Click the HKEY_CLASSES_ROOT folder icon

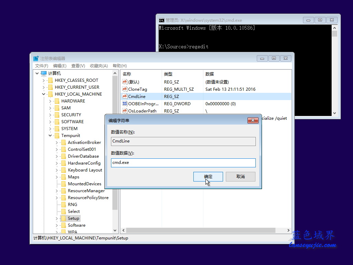[x=51, y=80]
